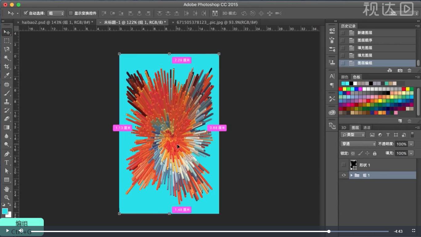This screenshot has width=421, height=237.
Task: Filter layers by pixel layer
Action: pos(372,135)
